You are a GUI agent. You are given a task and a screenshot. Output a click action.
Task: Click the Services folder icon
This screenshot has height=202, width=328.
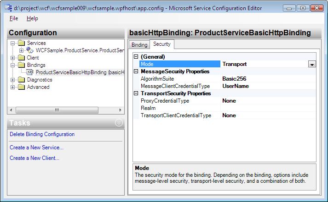21,43
